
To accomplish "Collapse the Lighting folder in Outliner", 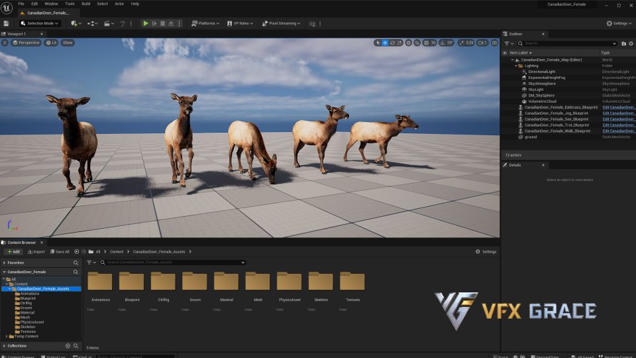I will (516, 66).
